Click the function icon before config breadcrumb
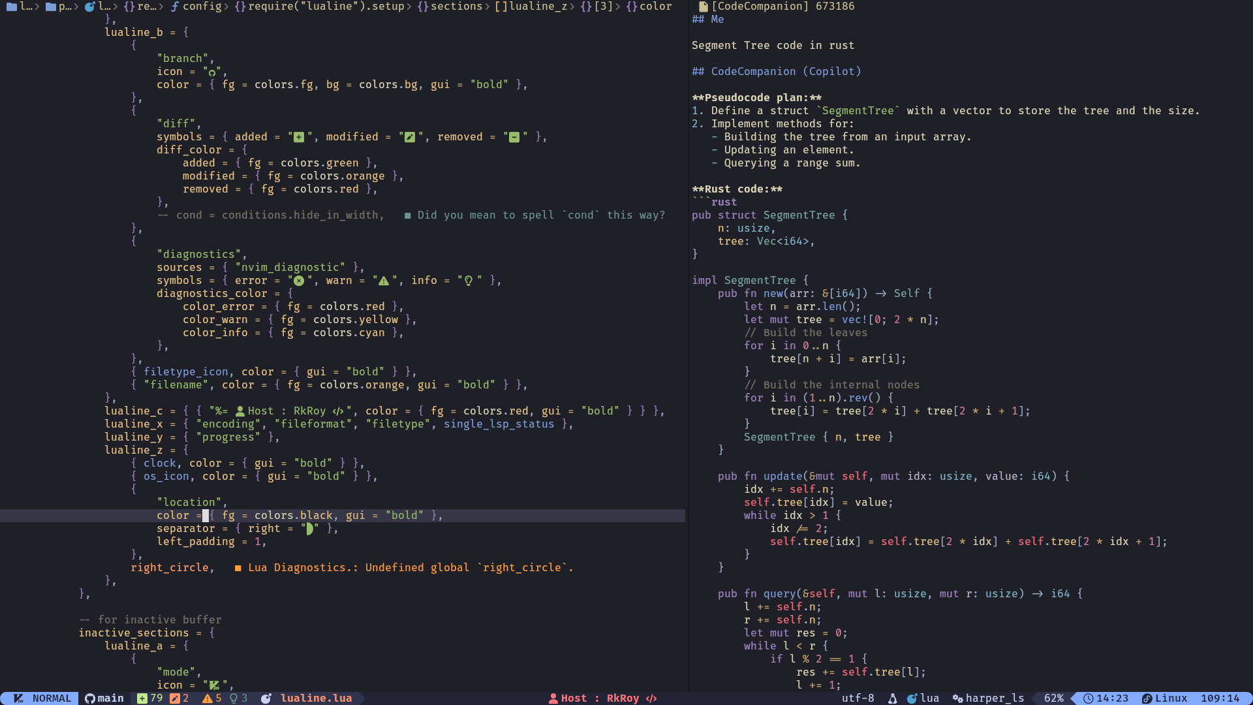This screenshot has height=705, width=1253. pyautogui.click(x=175, y=7)
